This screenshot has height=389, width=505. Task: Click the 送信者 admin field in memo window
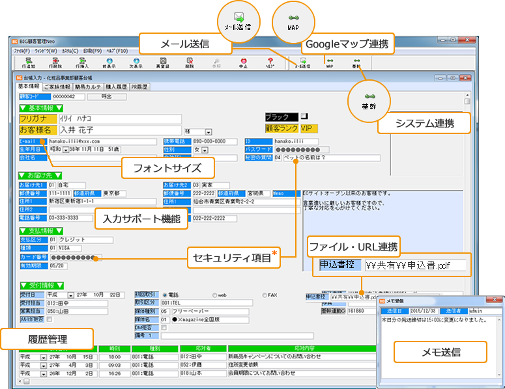tap(485, 311)
